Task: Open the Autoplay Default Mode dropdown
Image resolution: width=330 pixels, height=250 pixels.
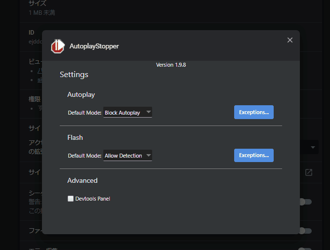Action: tap(127, 112)
